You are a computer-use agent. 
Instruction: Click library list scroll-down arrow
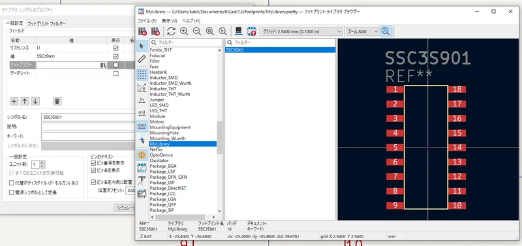coord(219,210)
